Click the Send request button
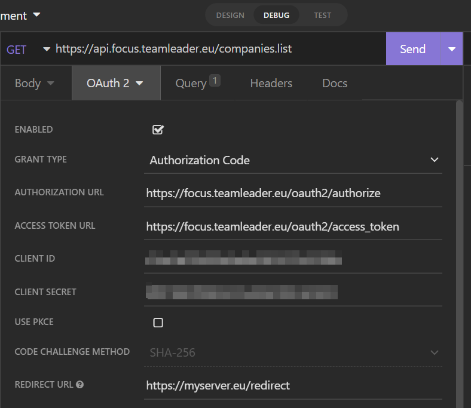The height and width of the screenshot is (408, 471). 413,49
